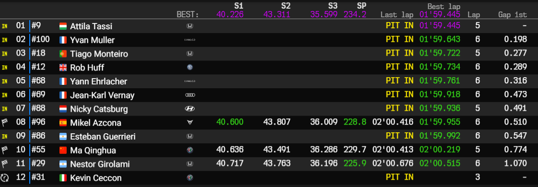Click the Lynk & Co logo beside Yvan Muller

coord(189,40)
